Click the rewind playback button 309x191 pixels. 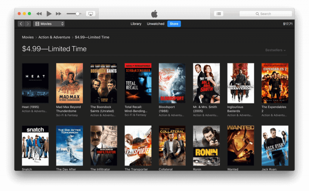click(39, 14)
